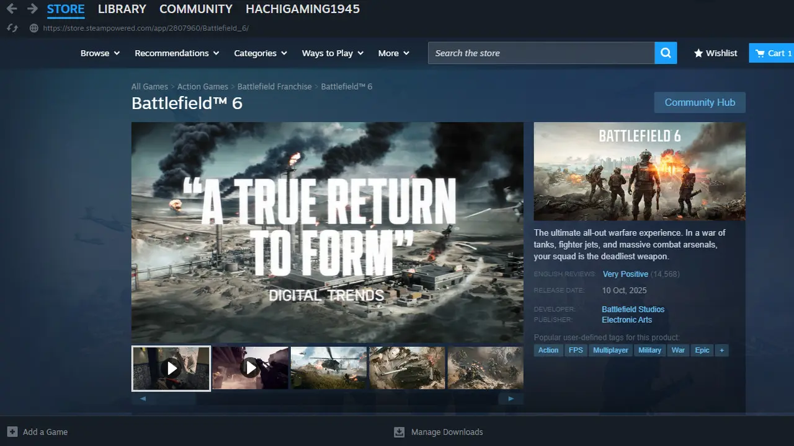Select the last battlefield screenshot thumbnail
Image resolution: width=794 pixels, height=446 pixels.
(x=485, y=368)
